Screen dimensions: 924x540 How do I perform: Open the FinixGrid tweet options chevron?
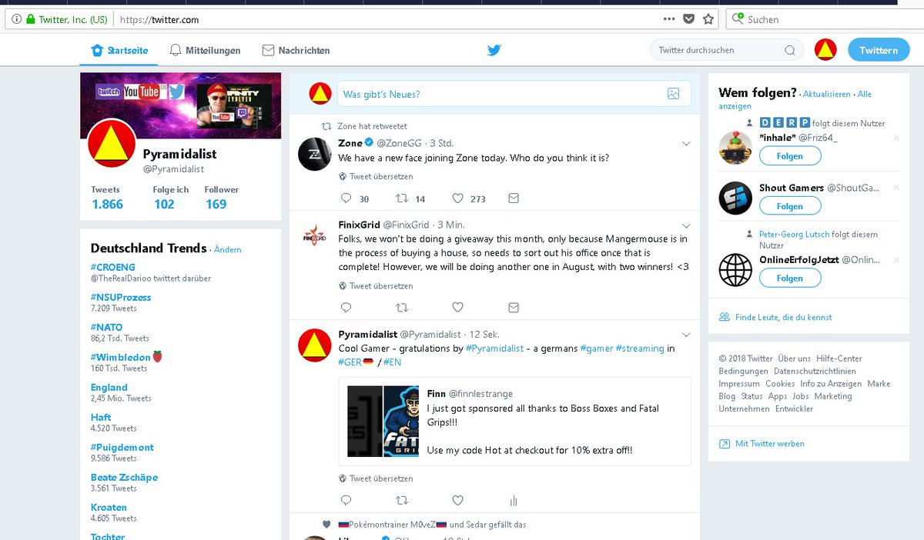coord(687,225)
